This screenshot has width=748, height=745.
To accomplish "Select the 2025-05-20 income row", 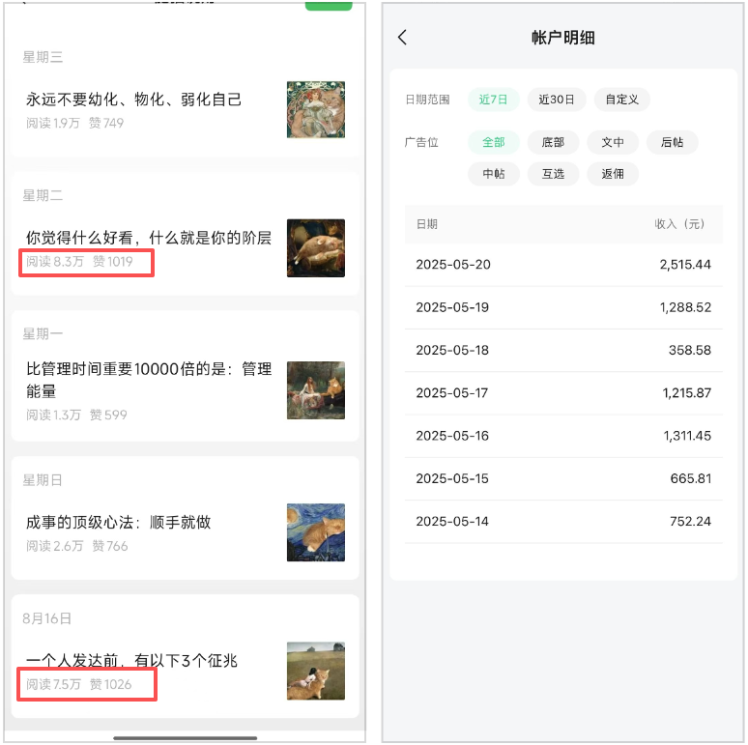I will tap(563, 265).
